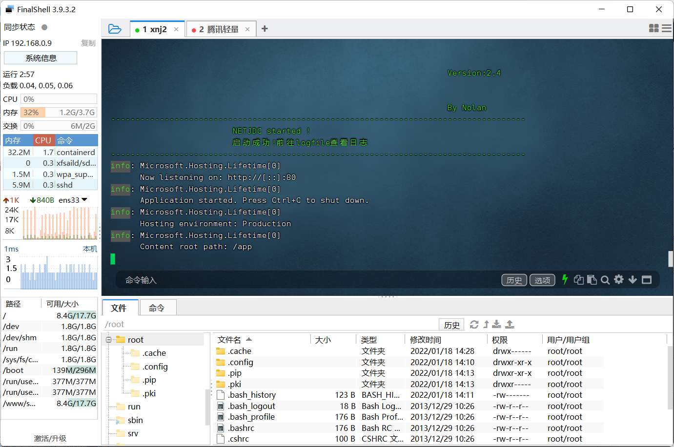Switch to grid layout view icon
Image resolution: width=674 pixels, height=447 pixels.
pyautogui.click(x=654, y=28)
